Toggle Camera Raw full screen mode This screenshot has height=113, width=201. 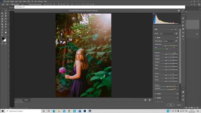(183, 11)
